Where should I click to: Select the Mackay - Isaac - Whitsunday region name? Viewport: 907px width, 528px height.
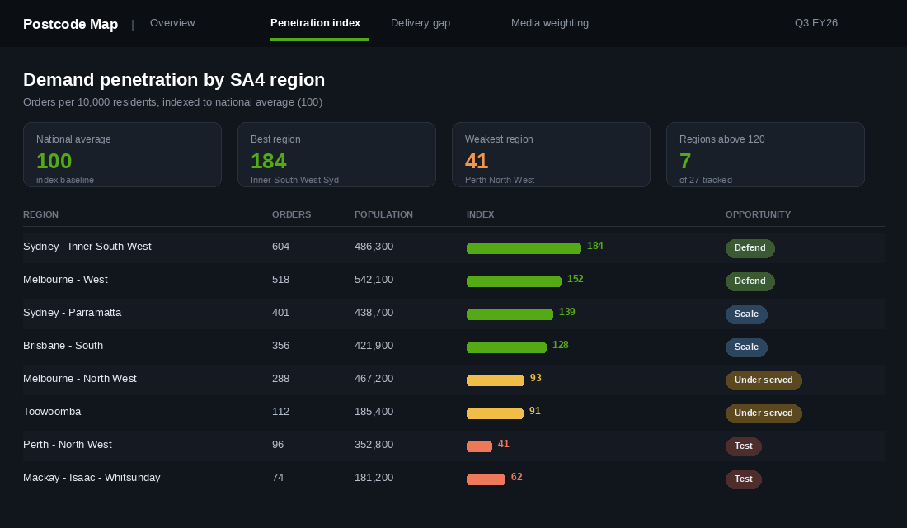point(92,478)
